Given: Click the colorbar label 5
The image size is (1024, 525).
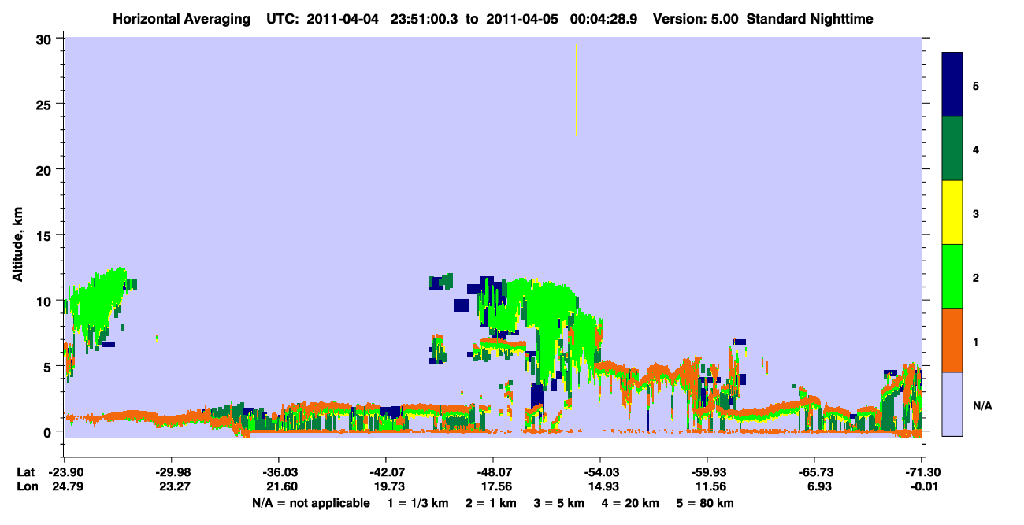Looking at the screenshot, I should coord(976,85).
